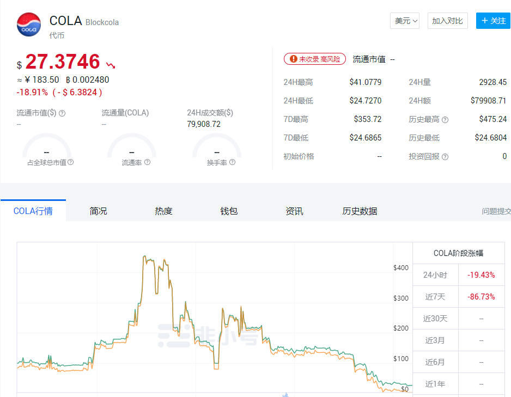The width and height of the screenshot is (511, 397).
Task: Click help icon next to 流通市值($)
Action: pyautogui.click(x=62, y=113)
